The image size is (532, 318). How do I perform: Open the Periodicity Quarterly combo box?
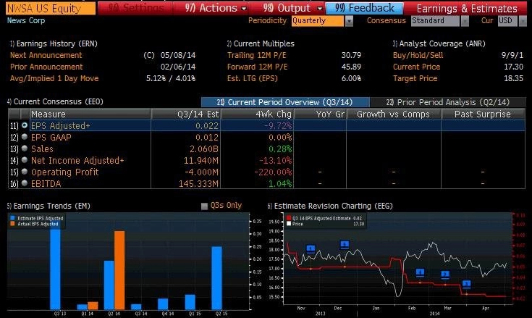318,21
